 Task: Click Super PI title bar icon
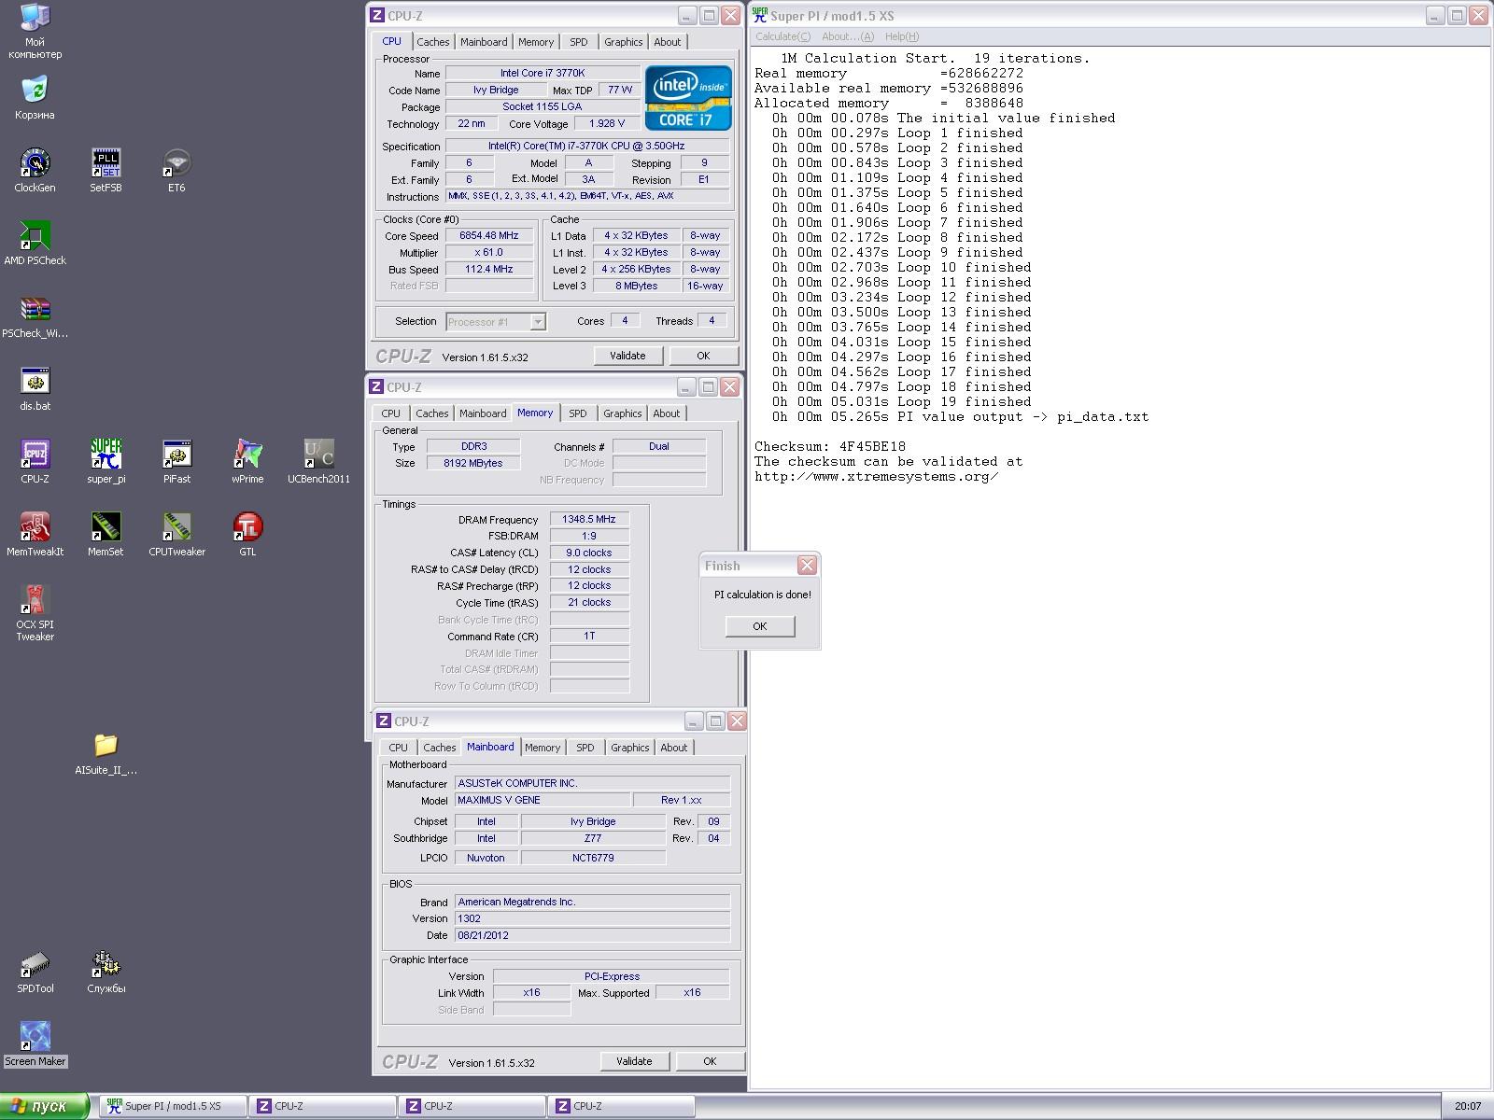pyautogui.click(x=760, y=15)
